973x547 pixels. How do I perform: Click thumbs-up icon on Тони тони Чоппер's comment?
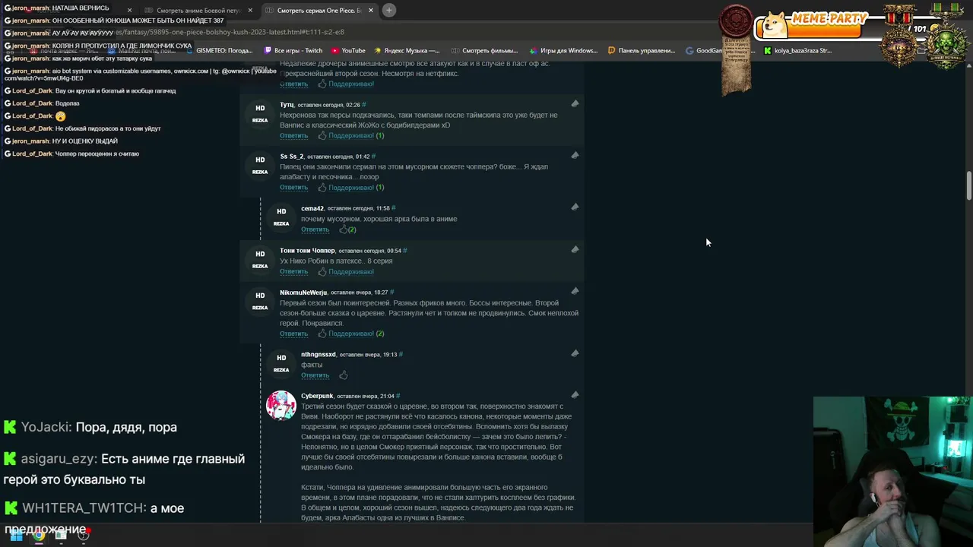click(x=322, y=271)
